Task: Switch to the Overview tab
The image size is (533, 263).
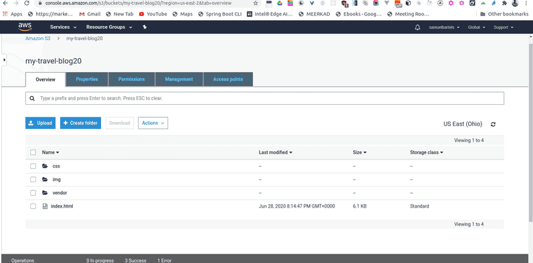Action: coord(45,79)
